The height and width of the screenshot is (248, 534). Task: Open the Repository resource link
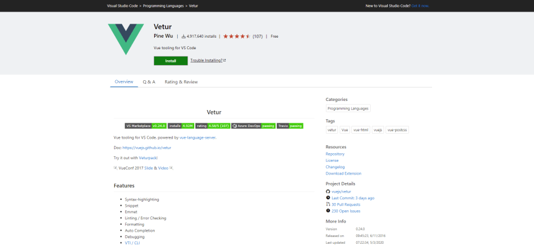coord(335,154)
